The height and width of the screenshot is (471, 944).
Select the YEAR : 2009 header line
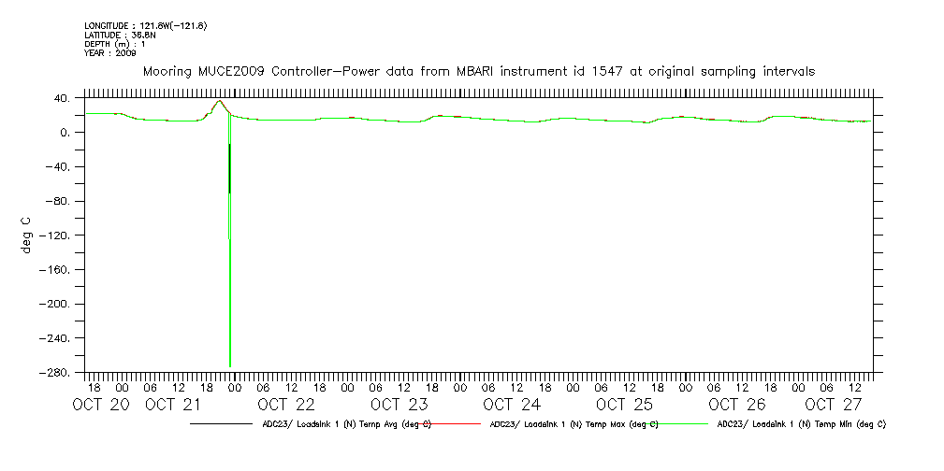pyautogui.click(x=109, y=53)
